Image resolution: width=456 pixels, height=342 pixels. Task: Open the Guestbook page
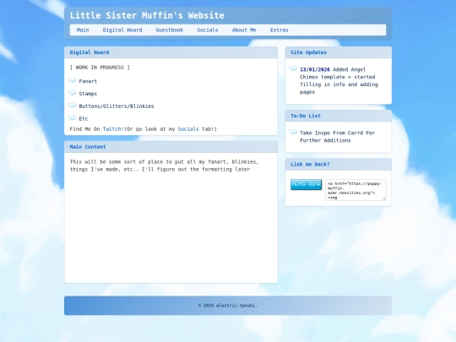pyautogui.click(x=170, y=30)
